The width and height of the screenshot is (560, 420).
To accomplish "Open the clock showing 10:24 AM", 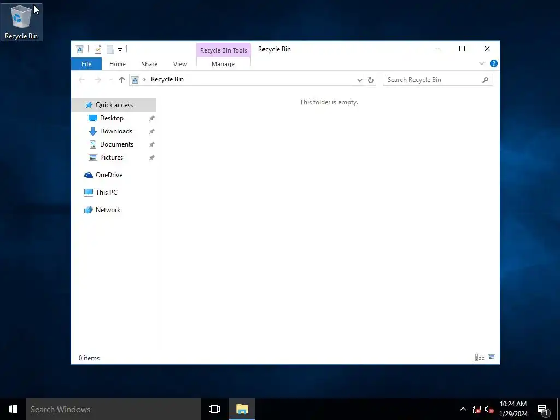I will point(513,409).
